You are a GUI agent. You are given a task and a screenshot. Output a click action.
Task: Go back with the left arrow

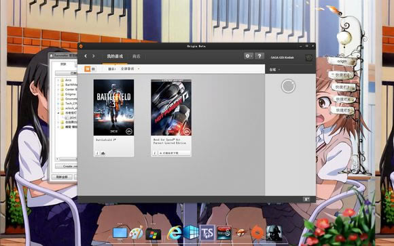point(86,56)
